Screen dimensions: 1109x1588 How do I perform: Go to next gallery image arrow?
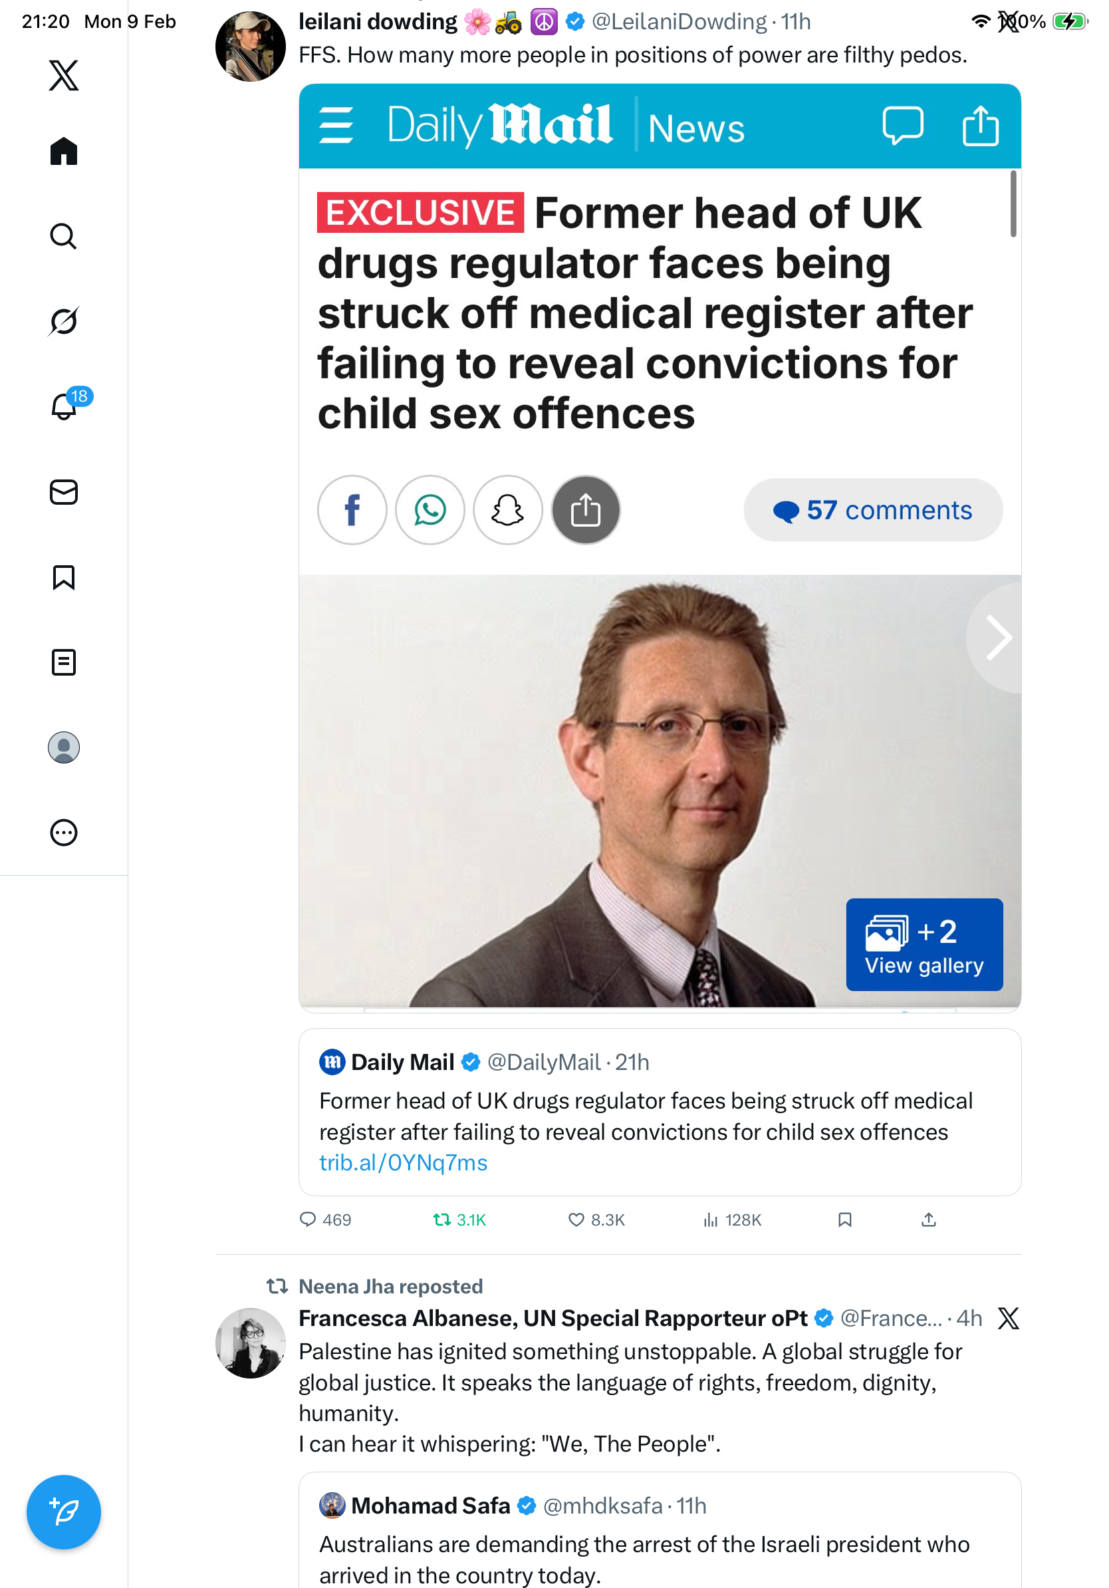point(998,637)
